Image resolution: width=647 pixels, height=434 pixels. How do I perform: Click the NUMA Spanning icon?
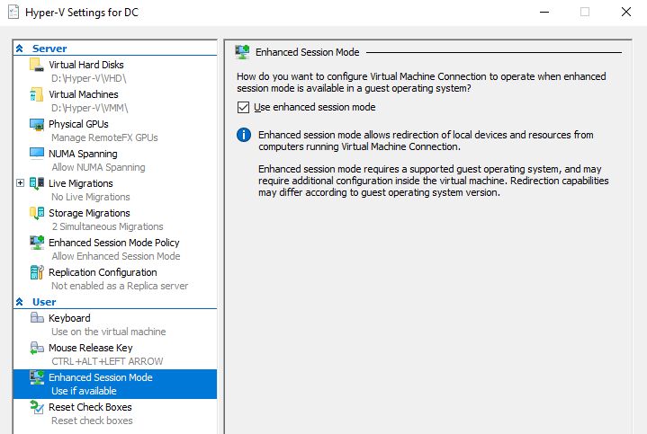[x=37, y=154]
